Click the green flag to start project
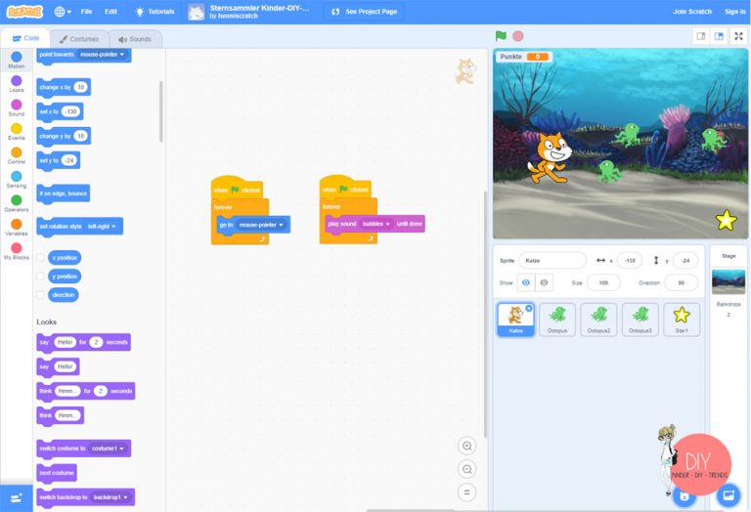Image resolution: width=751 pixels, height=512 pixels. point(501,36)
